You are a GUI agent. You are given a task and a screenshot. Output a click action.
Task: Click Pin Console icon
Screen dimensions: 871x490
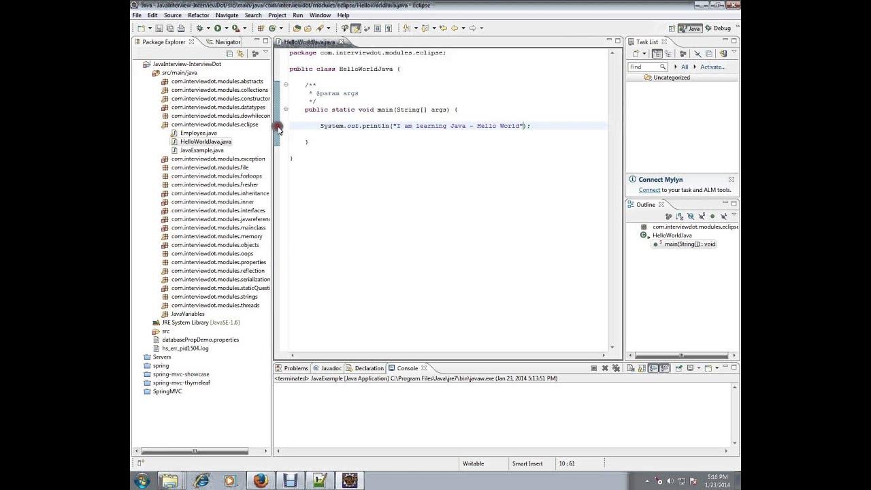pyautogui.click(x=679, y=368)
